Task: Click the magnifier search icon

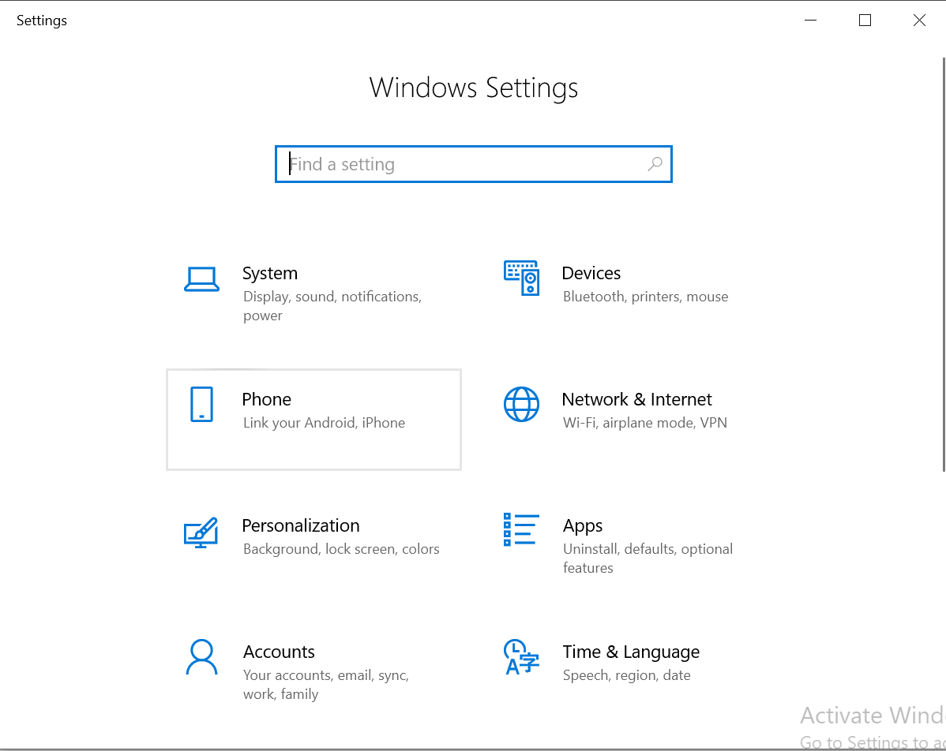Action: (x=655, y=164)
